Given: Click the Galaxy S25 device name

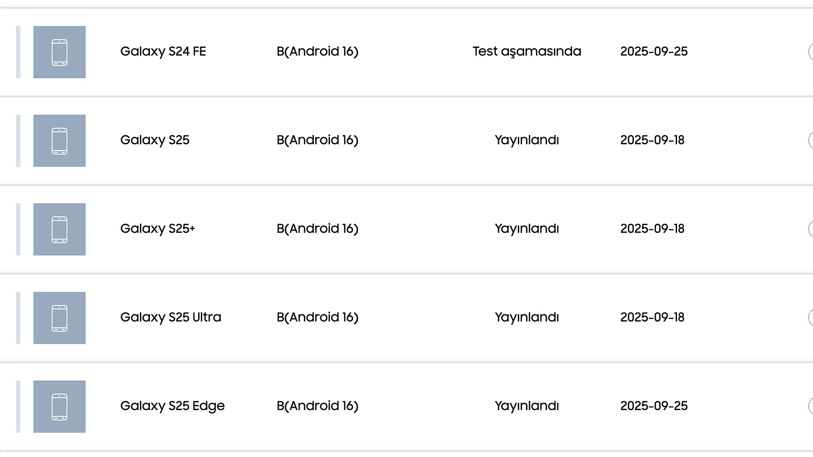Looking at the screenshot, I should 155,140.
